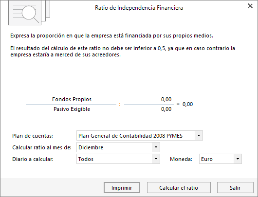Click the ratio result value after equals sign
The image size is (258, 197).
(x=187, y=104)
